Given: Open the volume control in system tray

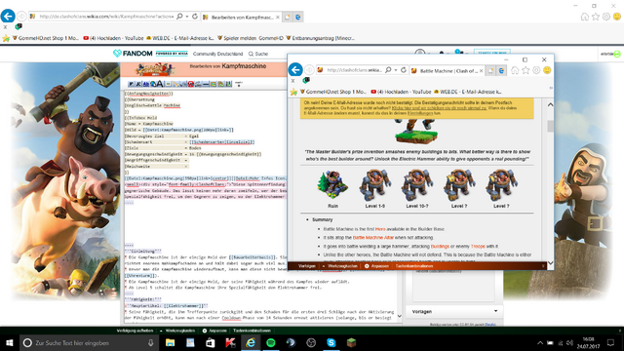Looking at the screenshot, I should (x=569, y=342).
